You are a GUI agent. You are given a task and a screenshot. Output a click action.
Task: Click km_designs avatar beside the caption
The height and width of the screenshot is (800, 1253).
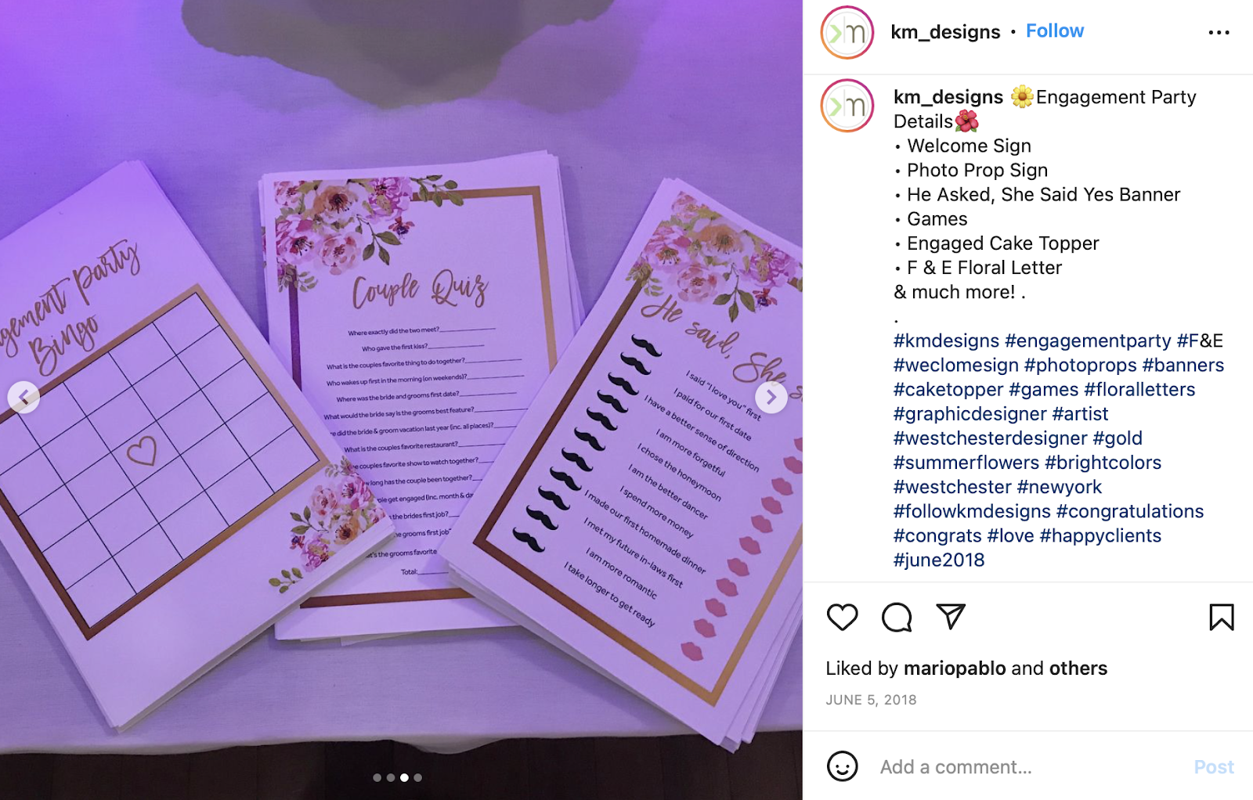pyautogui.click(x=847, y=106)
